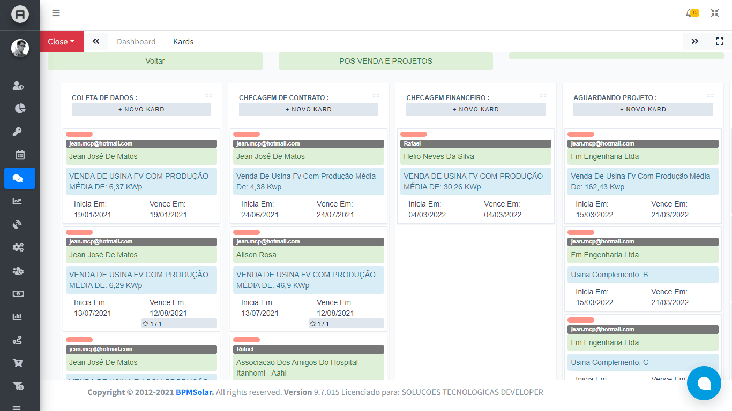Select the Kards tab
The width and height of the screenshot is (732, 411).
click(x=183, y=42)
